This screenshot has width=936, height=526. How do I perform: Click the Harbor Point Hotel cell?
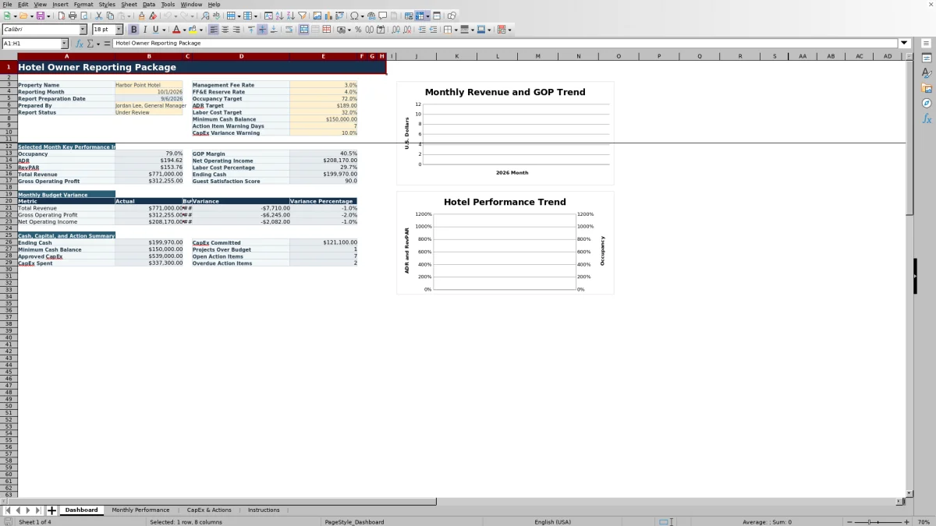coord(148,85)
